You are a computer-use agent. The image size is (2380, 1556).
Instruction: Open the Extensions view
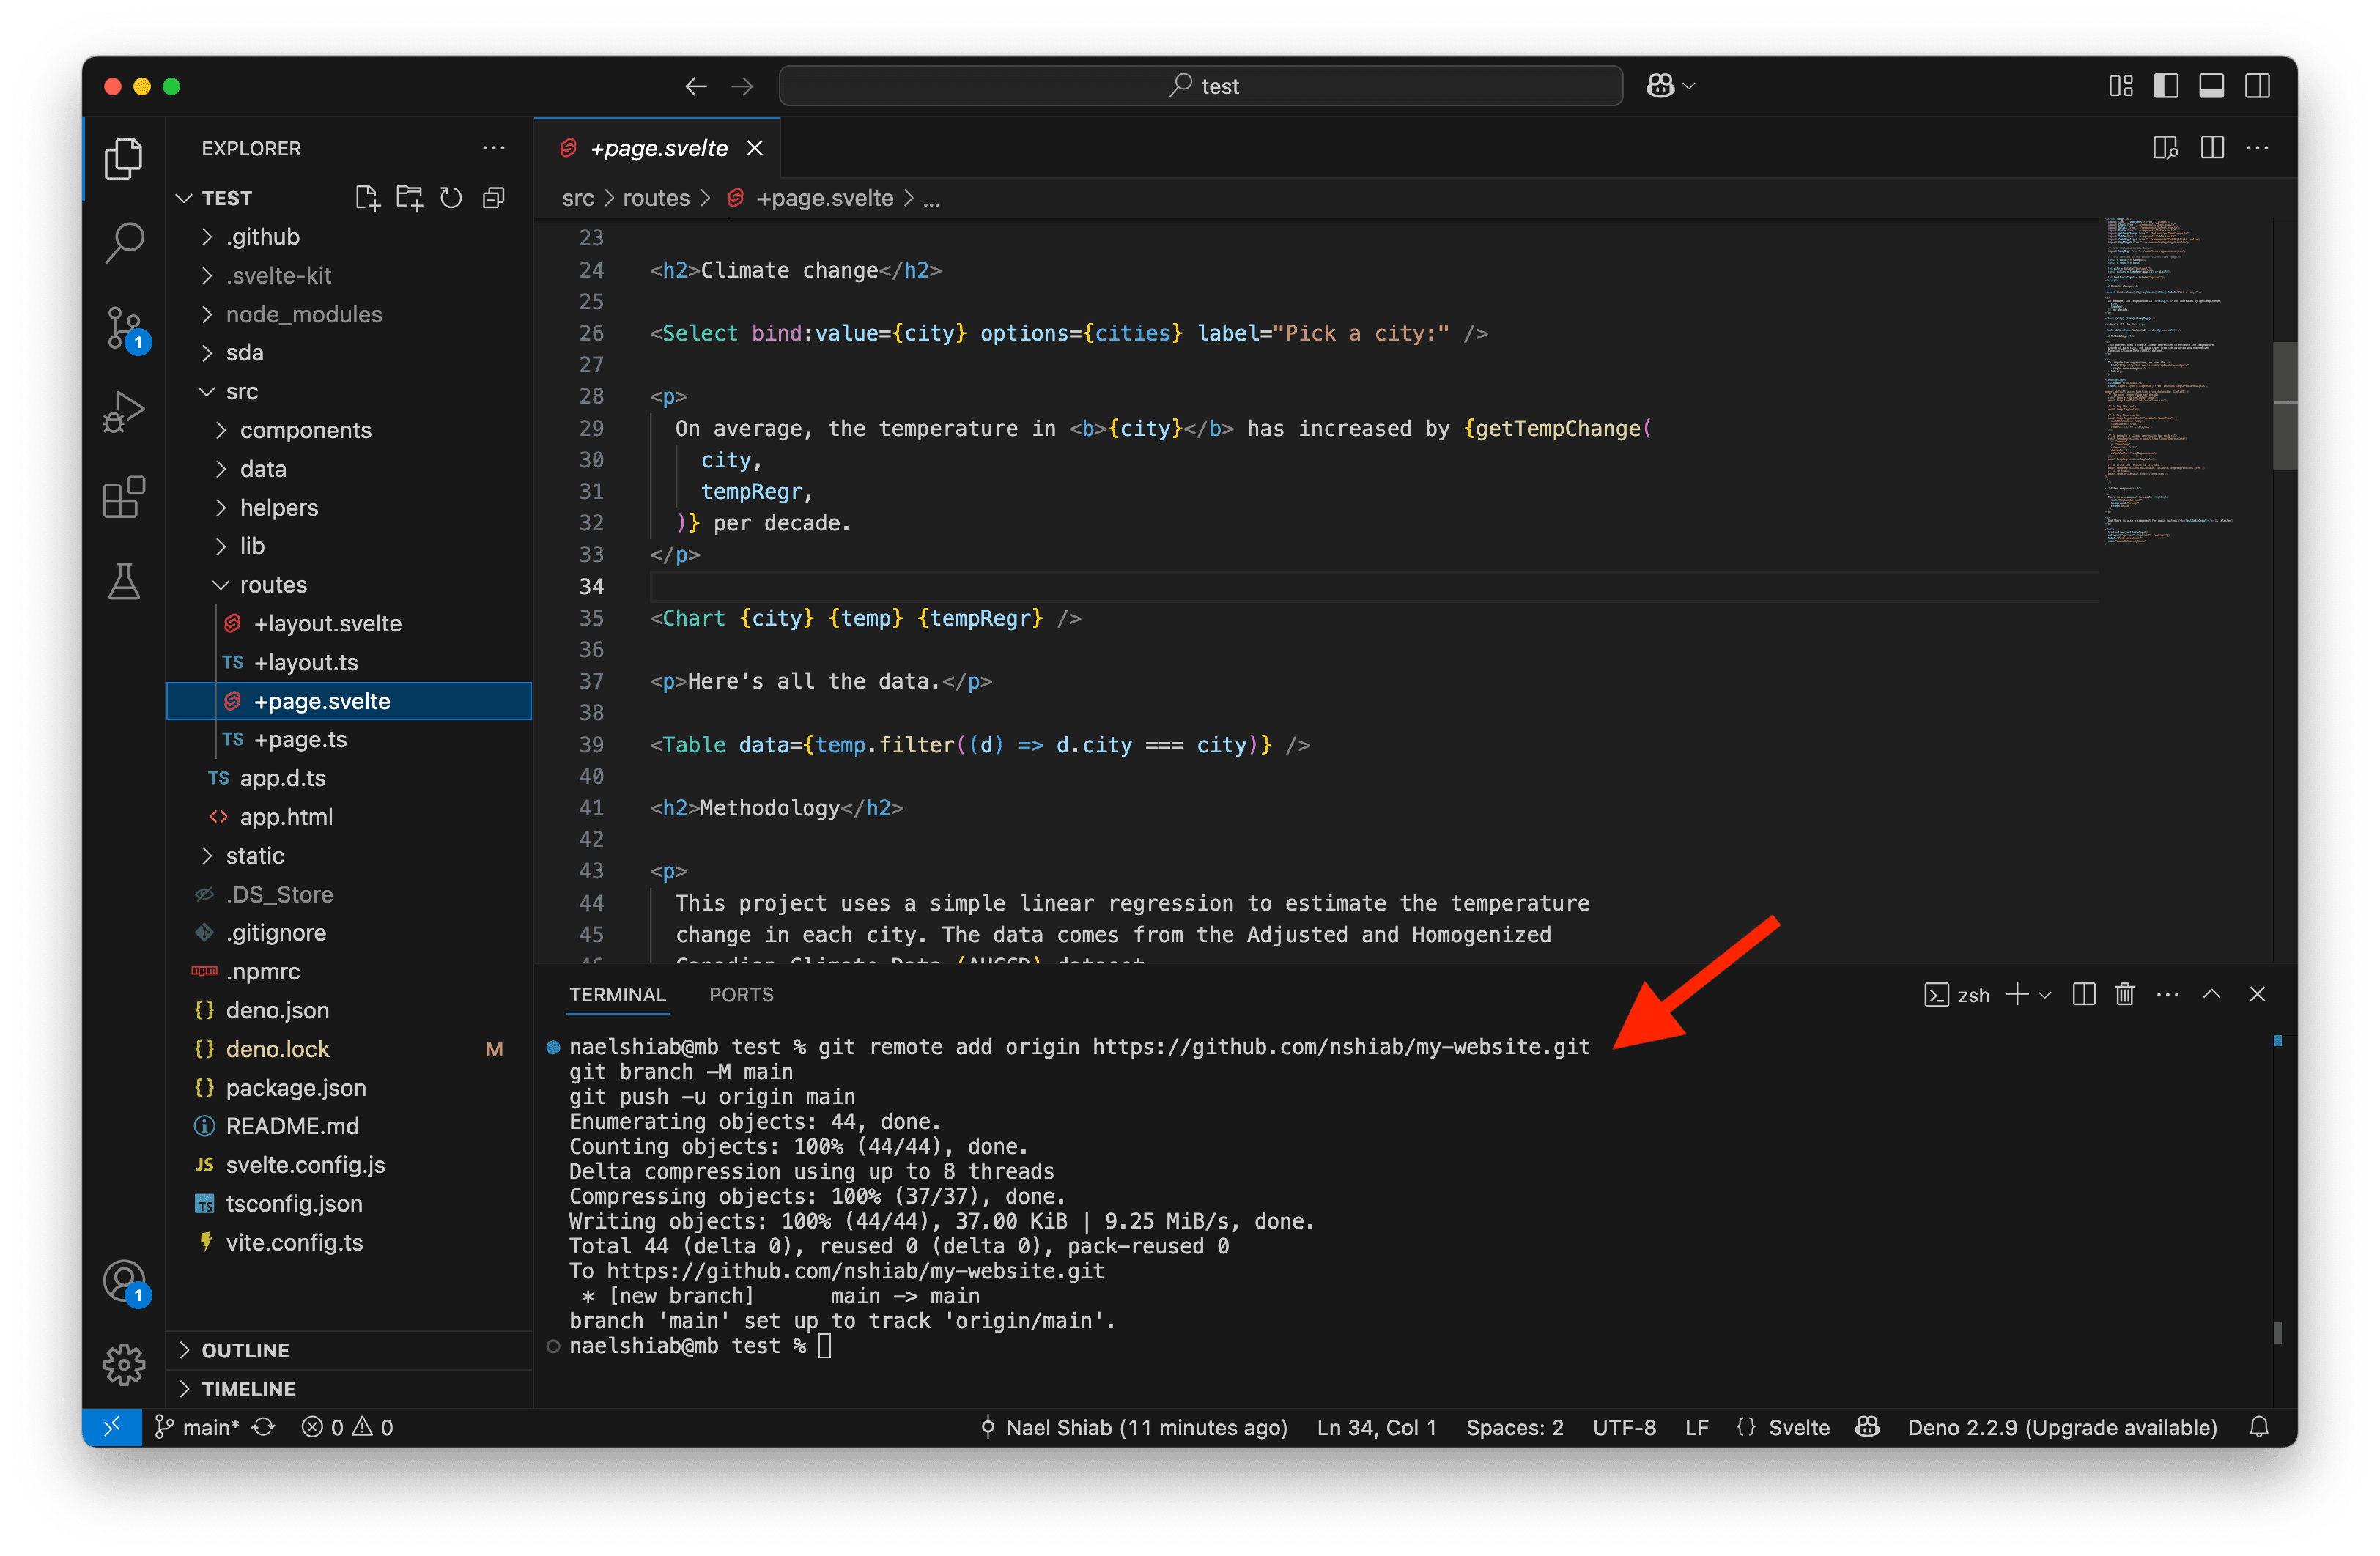124,496
